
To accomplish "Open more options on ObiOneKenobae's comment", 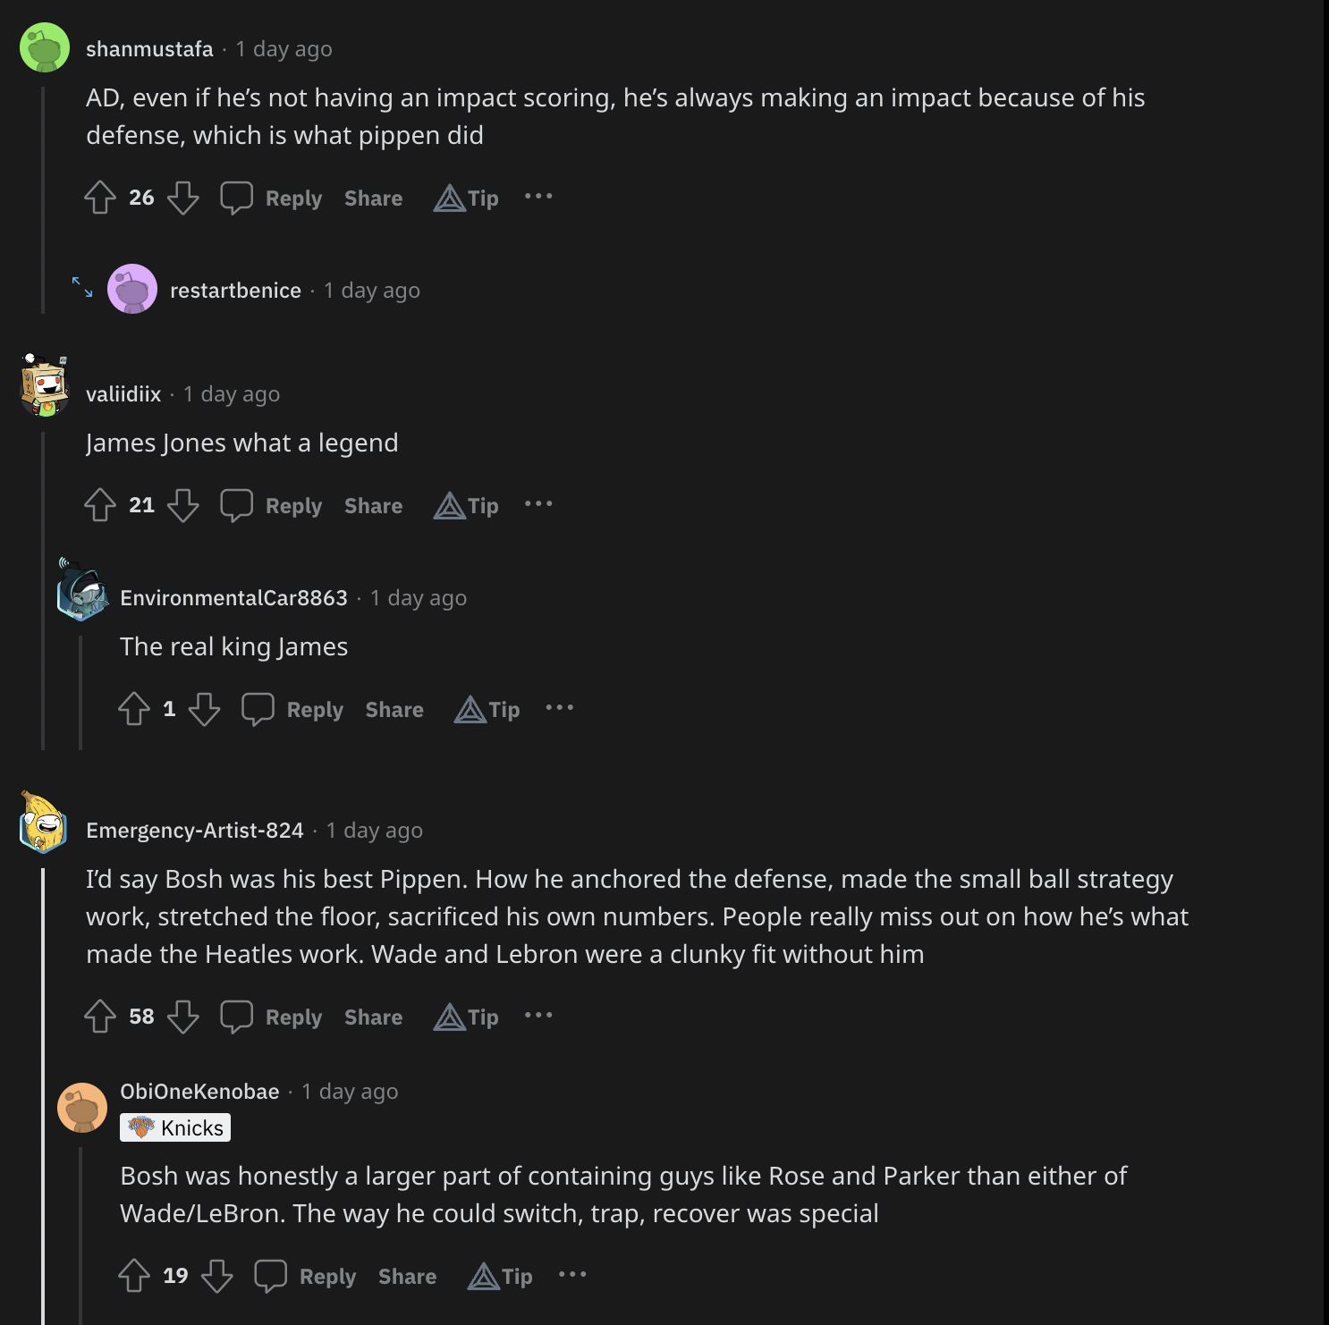I will pos(572,1275).
